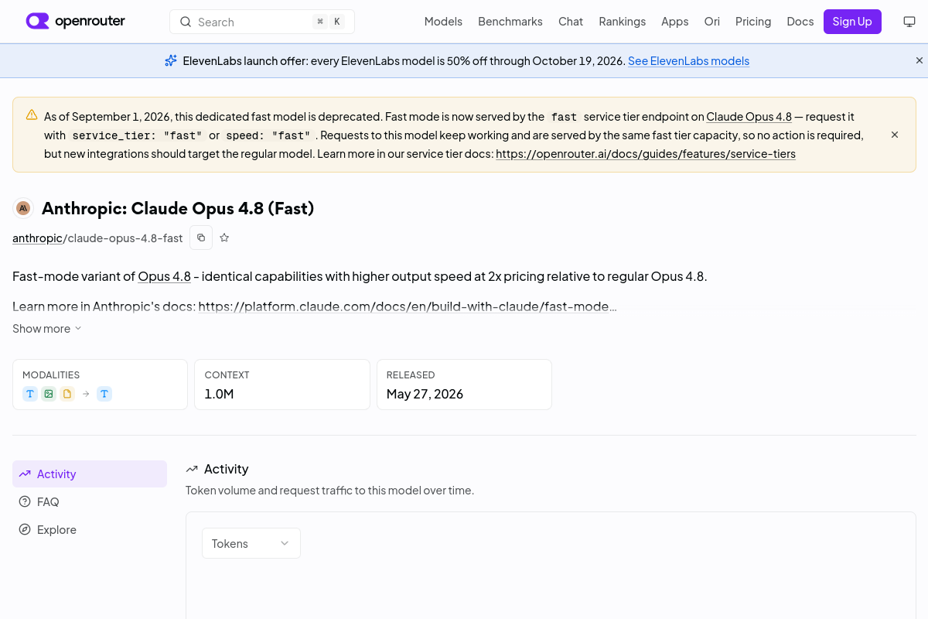
Task: Open the Claude Opus 4.8 link in warning
Action: tap(749, 117)
